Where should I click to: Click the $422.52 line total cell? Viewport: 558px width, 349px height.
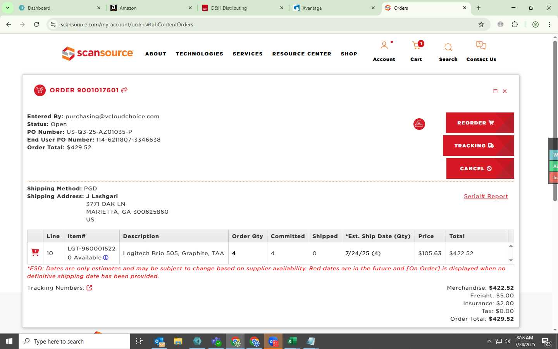[477, 253]
